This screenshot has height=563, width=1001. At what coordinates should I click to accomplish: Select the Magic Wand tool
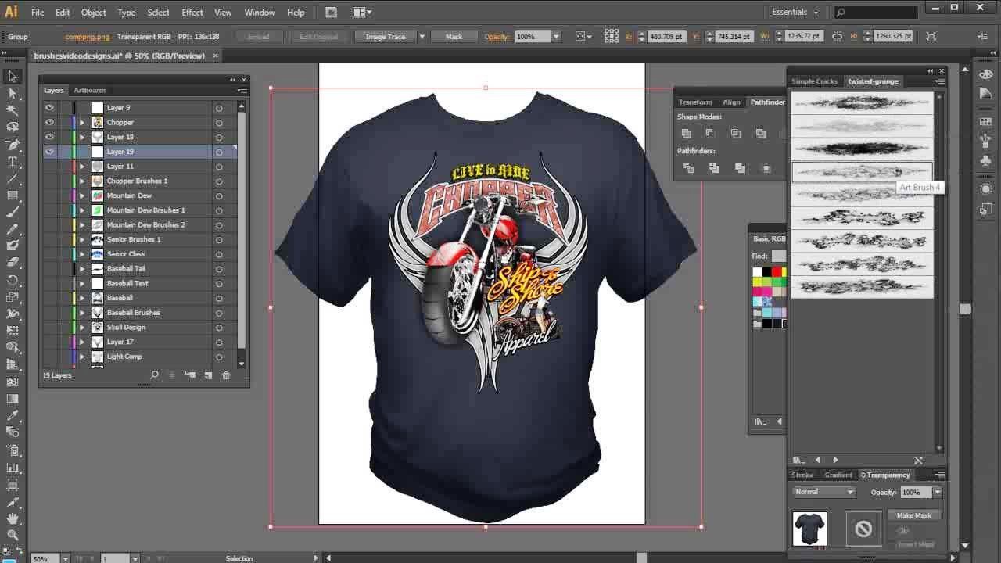[13, 110]
